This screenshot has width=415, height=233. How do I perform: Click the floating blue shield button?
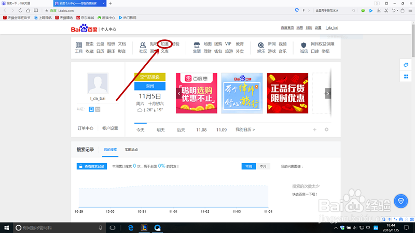pos(401,201)
